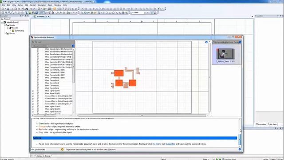Click the info icon above schematic preview

tap(206, 42)
